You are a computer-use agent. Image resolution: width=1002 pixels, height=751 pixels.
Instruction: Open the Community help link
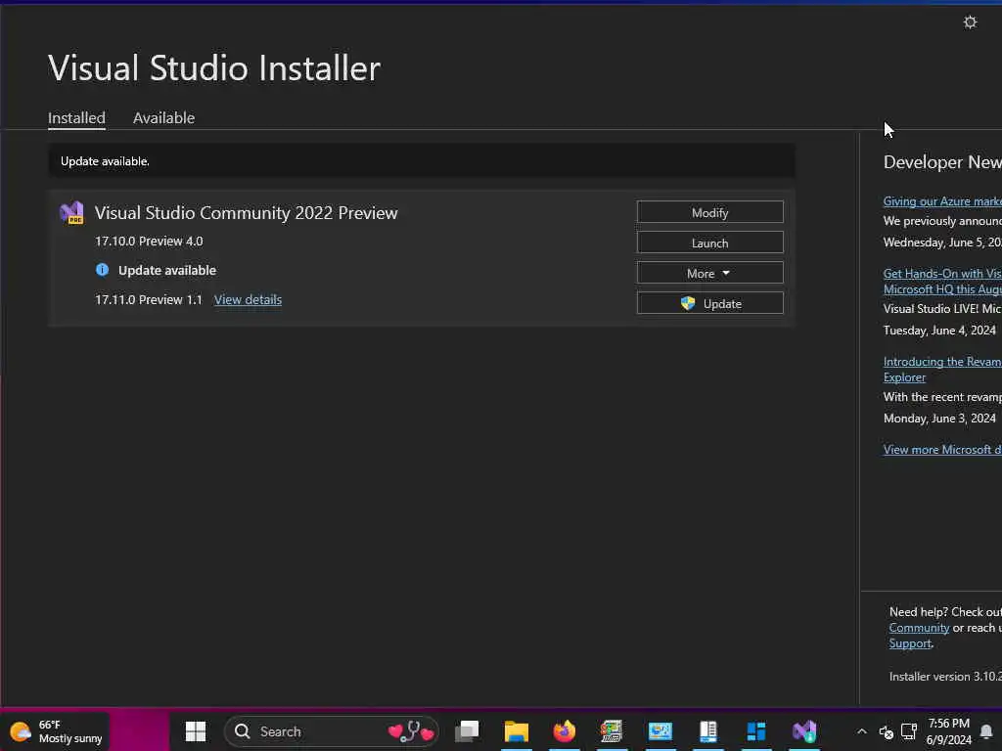919,628
